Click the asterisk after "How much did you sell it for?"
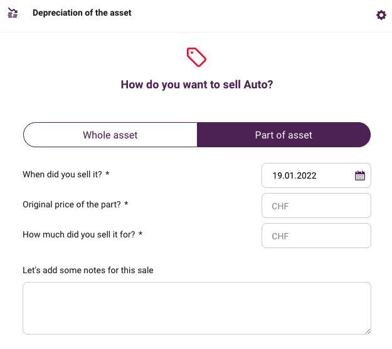Viewport: 392px width, 349px height. click(140, 233)
